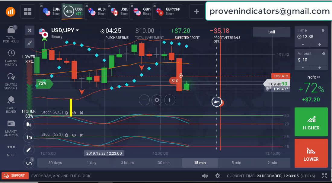Open Market Analysis panel
Viewport: 332px width, 183px height.
point(11,124)
